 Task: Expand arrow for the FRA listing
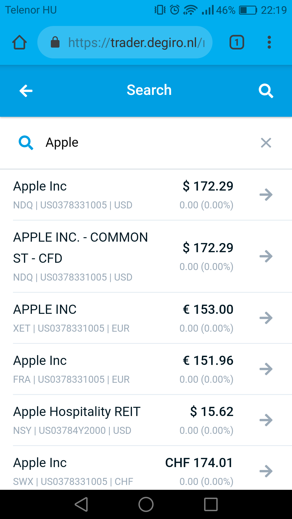(266, 369)
